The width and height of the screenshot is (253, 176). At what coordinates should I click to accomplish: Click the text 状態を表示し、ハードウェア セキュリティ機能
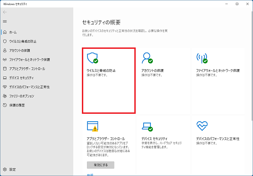tap(161, 145)
